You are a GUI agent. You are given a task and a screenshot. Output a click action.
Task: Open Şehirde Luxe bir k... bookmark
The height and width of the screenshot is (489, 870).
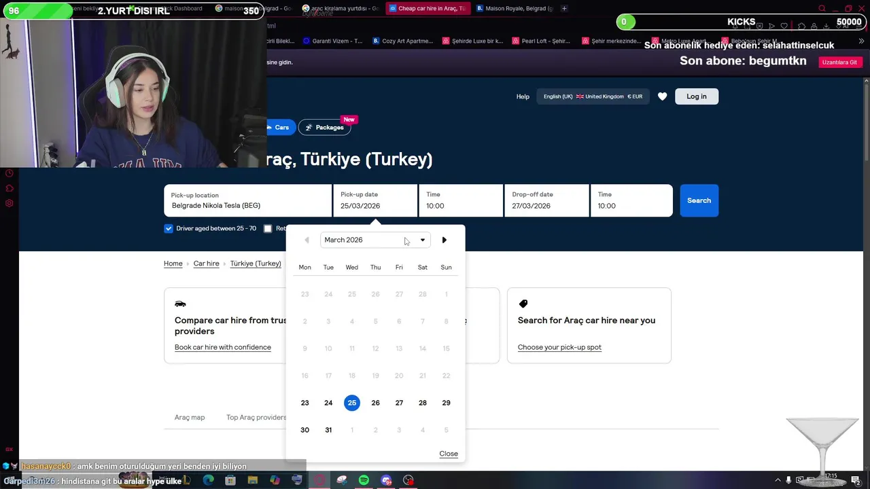tap(472, 41)
